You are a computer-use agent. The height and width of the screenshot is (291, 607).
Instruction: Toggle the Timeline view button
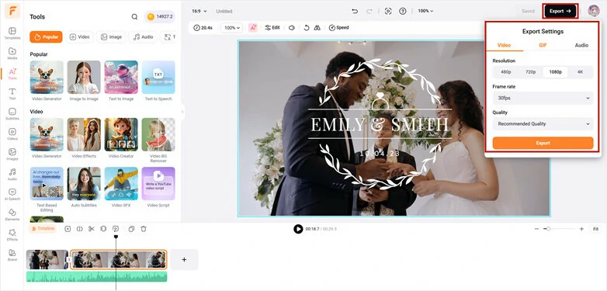[43, 229]
